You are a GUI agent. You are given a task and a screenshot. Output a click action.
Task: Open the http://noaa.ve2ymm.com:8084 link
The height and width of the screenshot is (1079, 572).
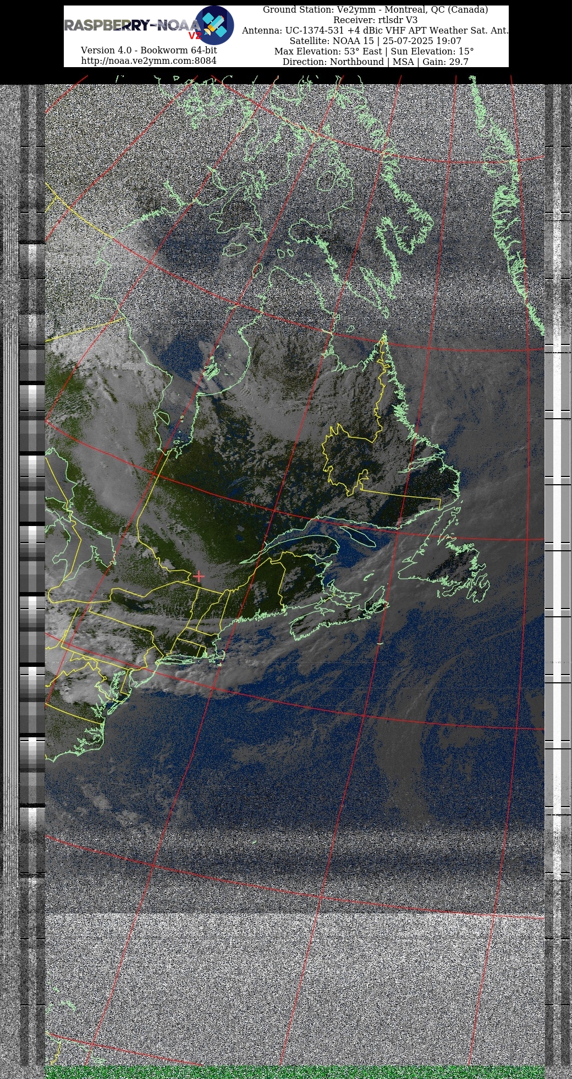[x=148, y=61]
